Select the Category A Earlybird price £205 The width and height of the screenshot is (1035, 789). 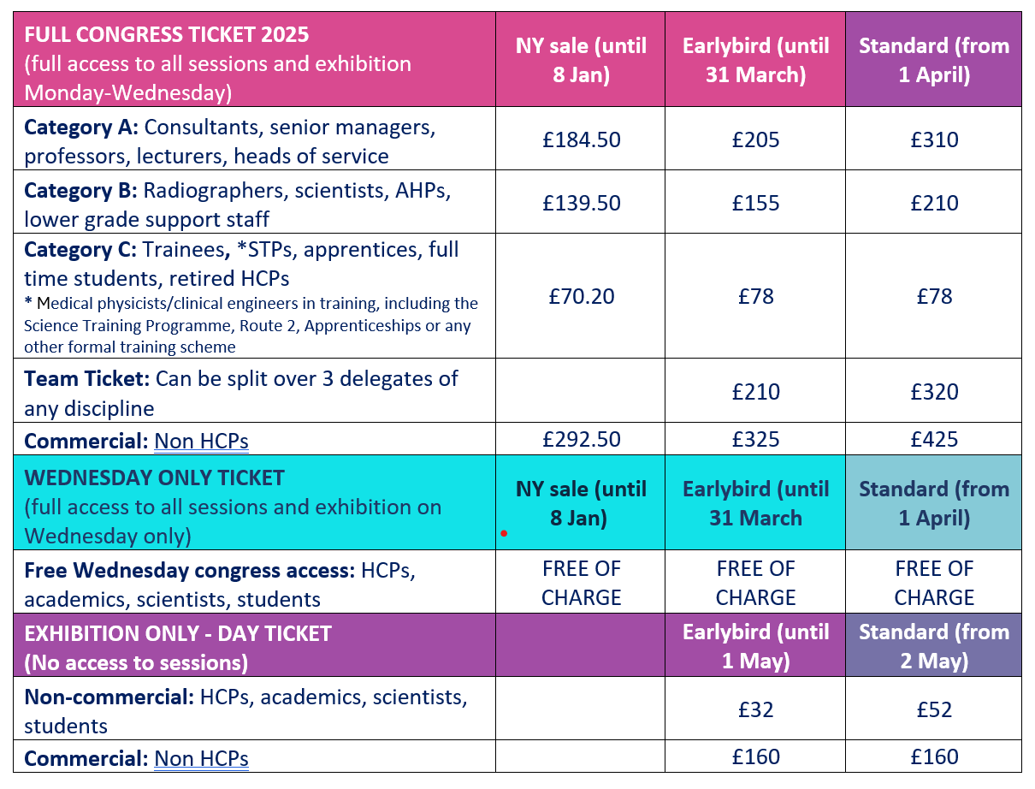coord(756,139)
